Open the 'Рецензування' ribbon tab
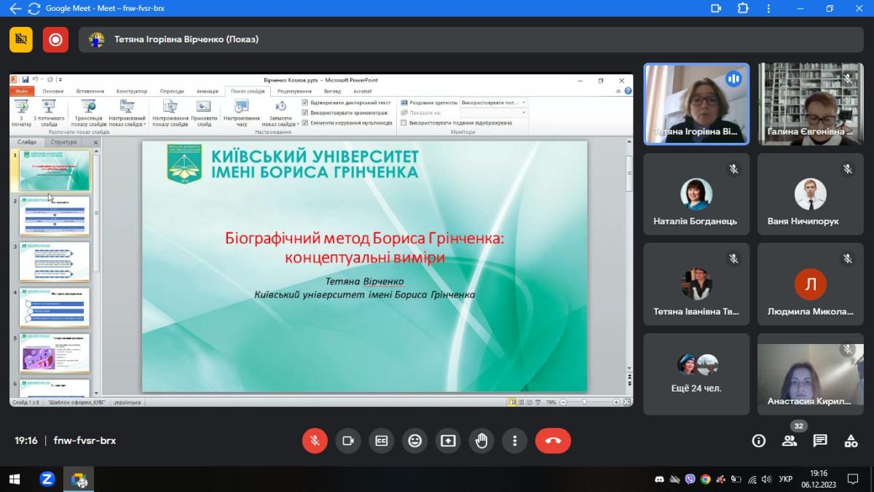Viewport: 874px width, 492px height. [294, 91]
